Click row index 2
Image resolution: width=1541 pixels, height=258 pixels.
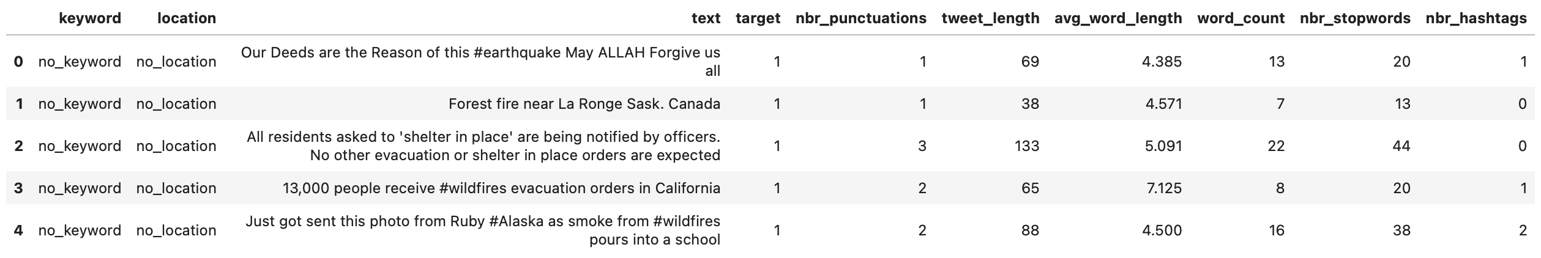click(x=18, y=146)
